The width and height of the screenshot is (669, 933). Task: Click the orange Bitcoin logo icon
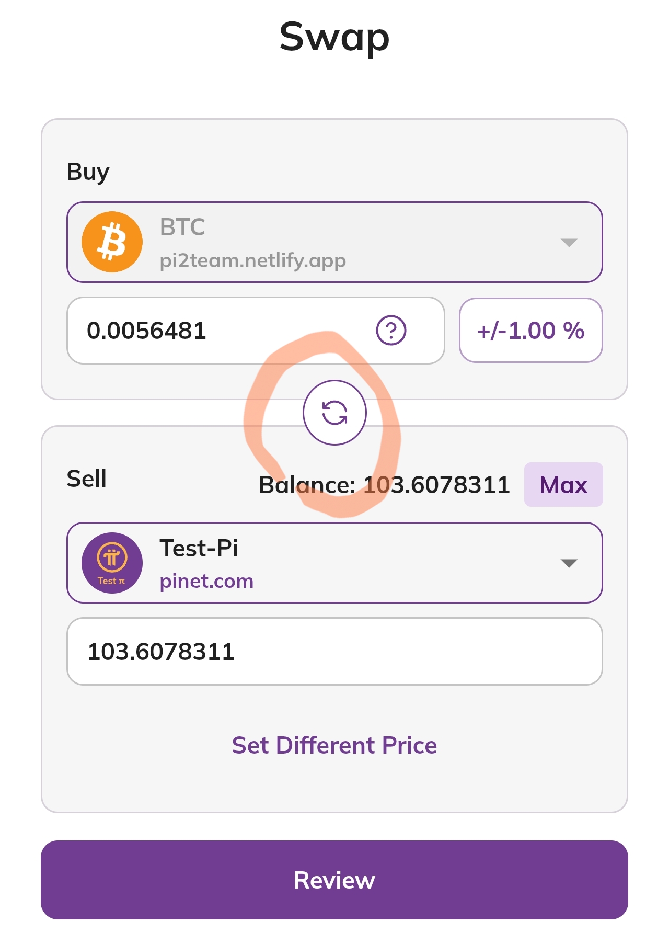pyautogui.click(x=112, y=242)
